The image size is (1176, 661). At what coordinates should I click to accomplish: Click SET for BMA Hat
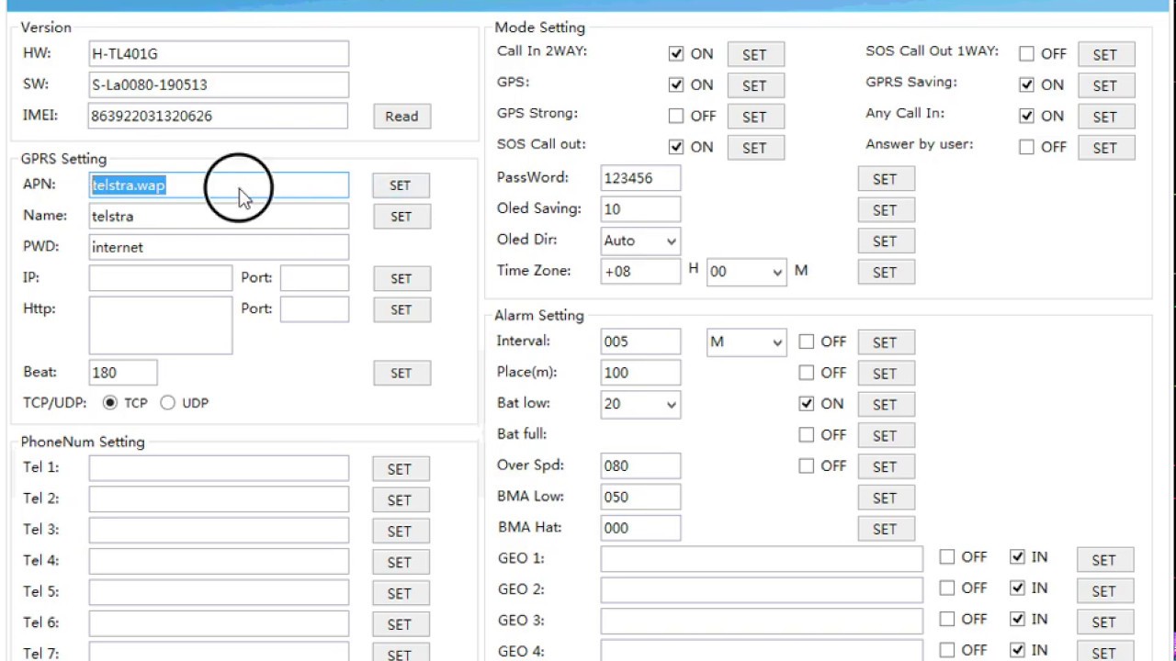pyautogui.click(x=886, y=530)
